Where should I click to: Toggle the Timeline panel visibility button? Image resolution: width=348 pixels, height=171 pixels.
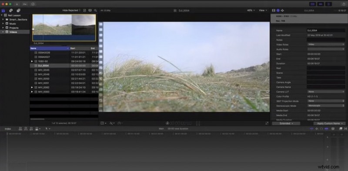coord(321,4)
